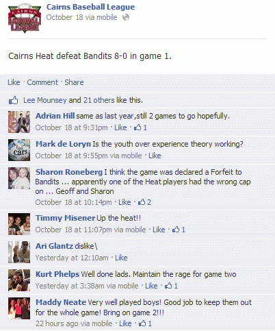Like Ari Glantz's dislike comment
Image resolution: width=275 pixels, height=331 pixels.
click(121, 258)
